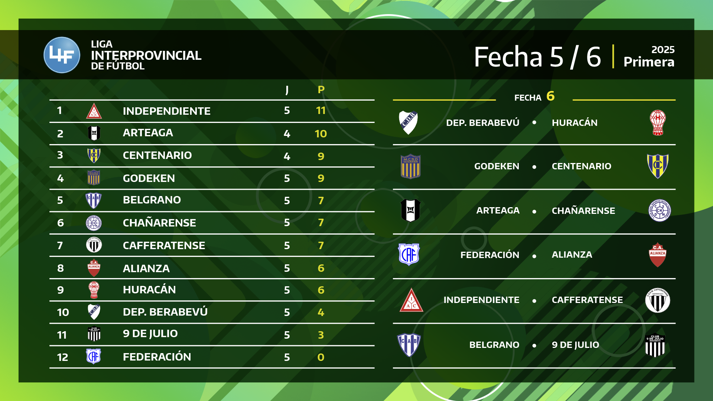Click the CHAÑARENSE team name in standings

pyautogui.click(x=159, y=223)
